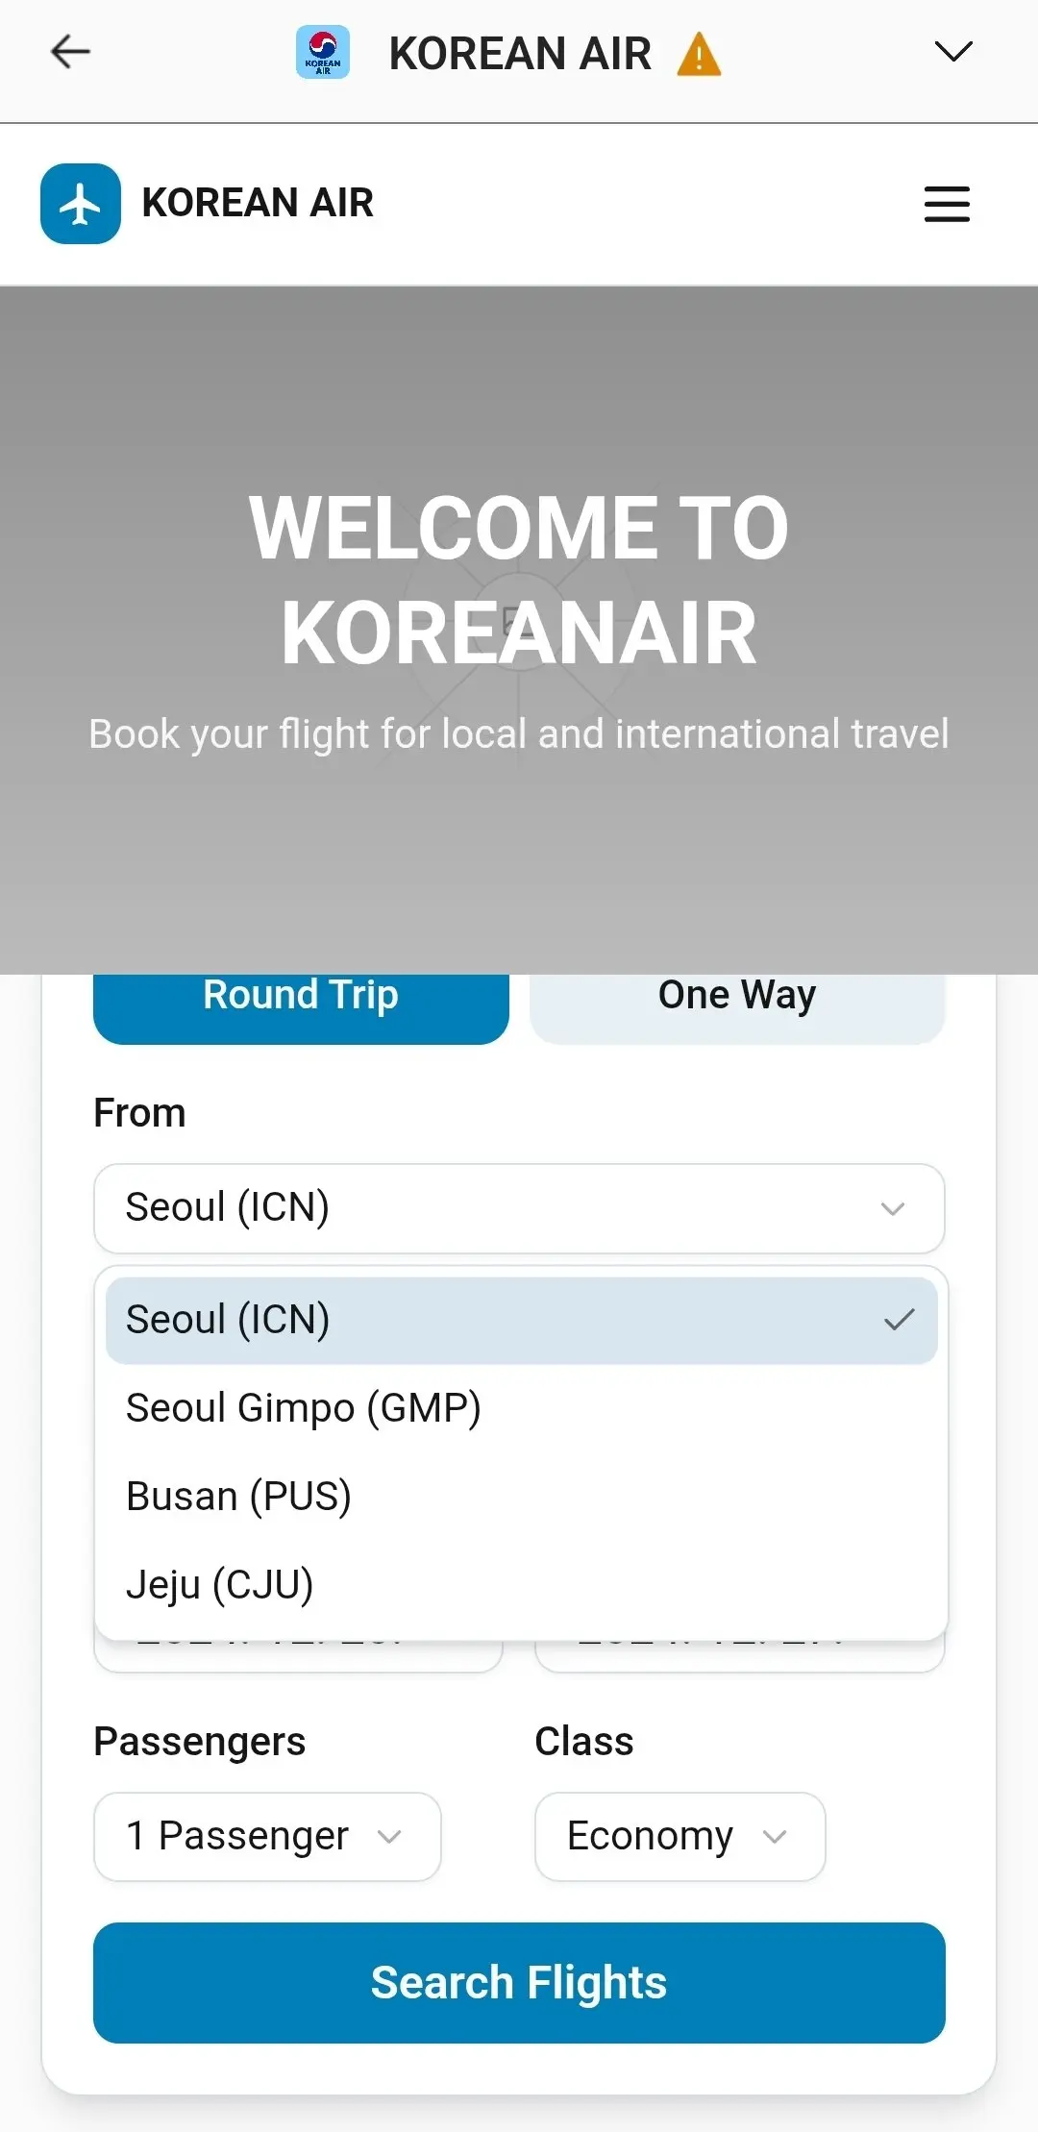The height and width of the screenshot is (2132, 1038).
Task: Tap the orange warning triangle icon
Action: pyautogui.click(x=699, y=54)
